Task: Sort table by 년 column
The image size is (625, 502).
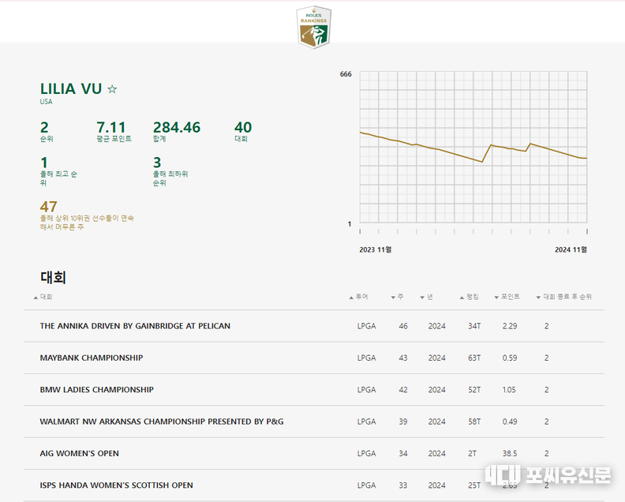Action: click(426, 297)
